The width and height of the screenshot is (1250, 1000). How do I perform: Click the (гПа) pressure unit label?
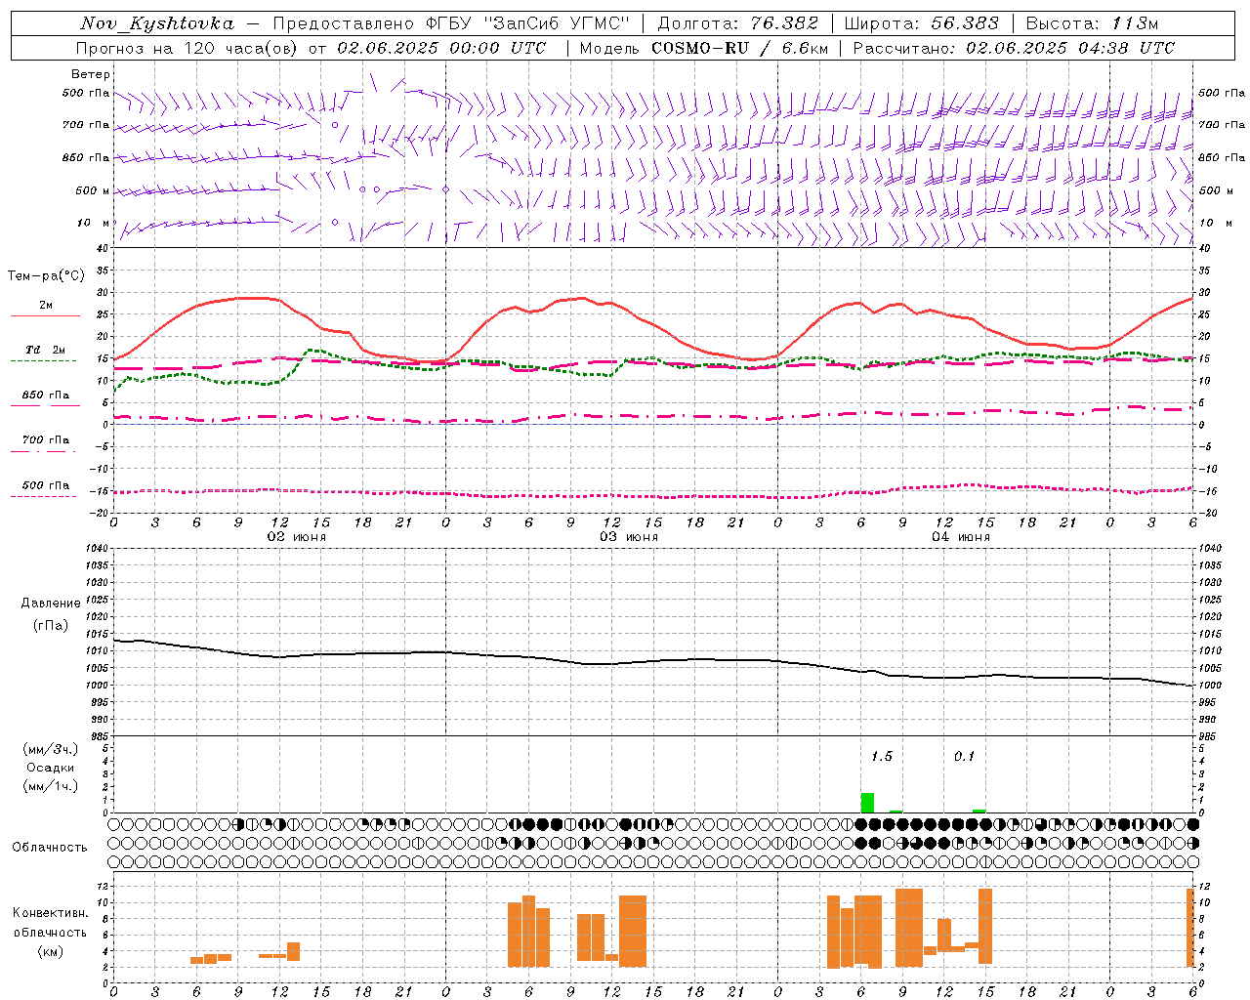51,625
